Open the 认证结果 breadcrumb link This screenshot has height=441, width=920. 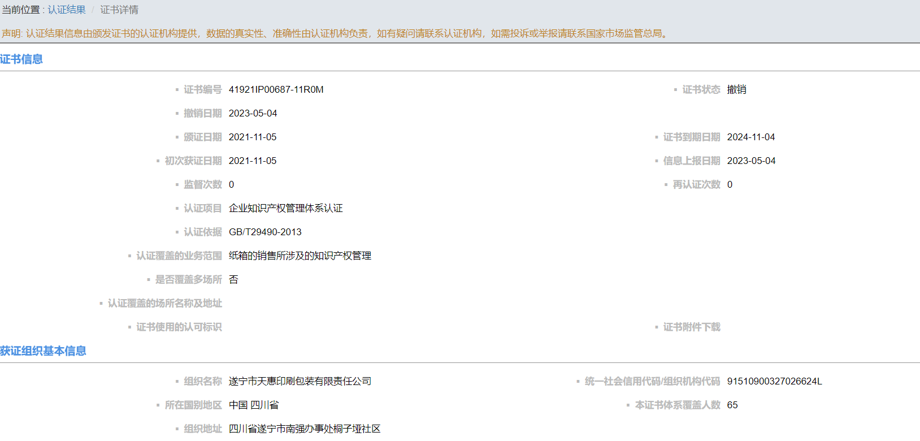tap(67, 10)
